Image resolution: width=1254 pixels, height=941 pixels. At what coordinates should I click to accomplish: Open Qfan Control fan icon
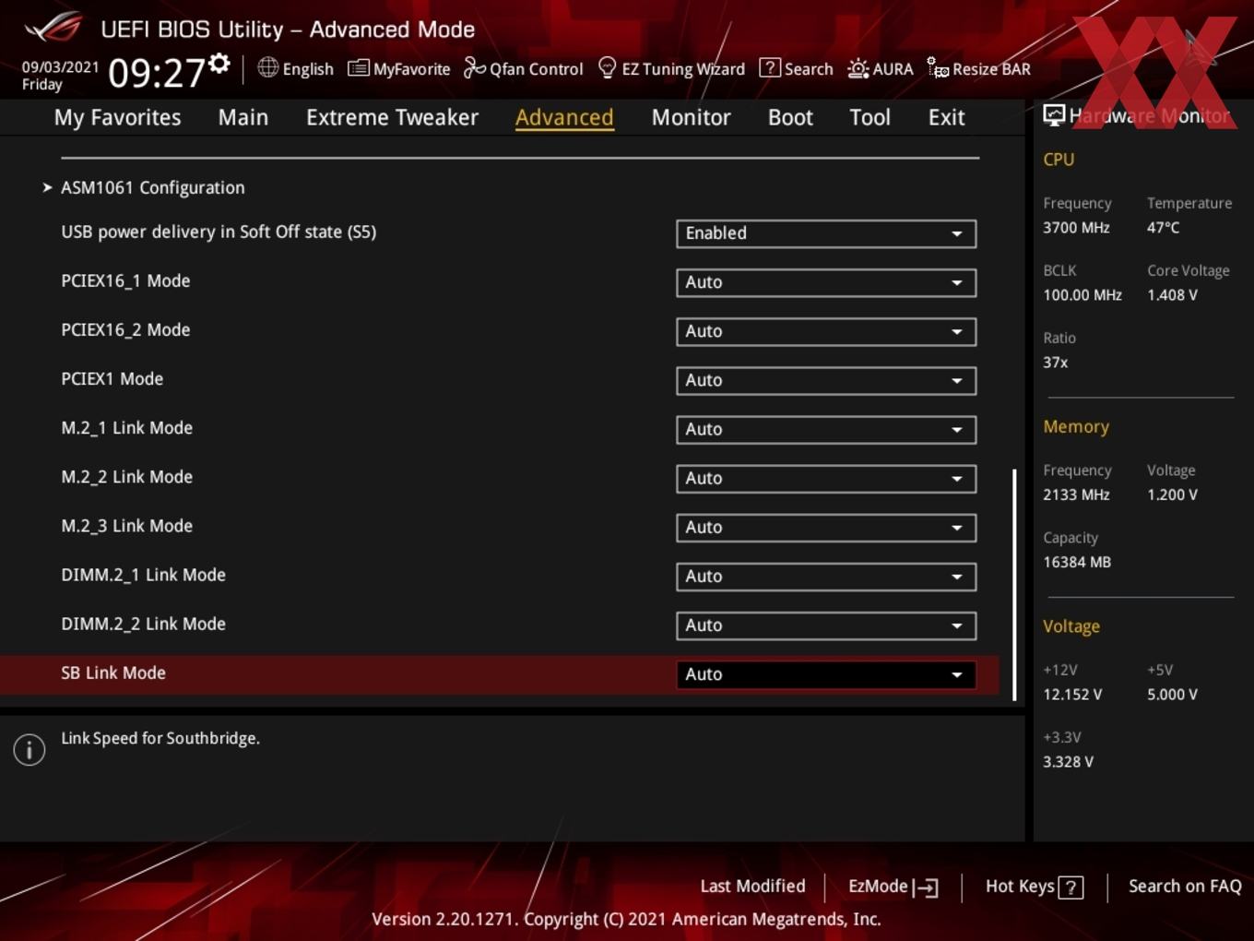[x=474, y=68]
